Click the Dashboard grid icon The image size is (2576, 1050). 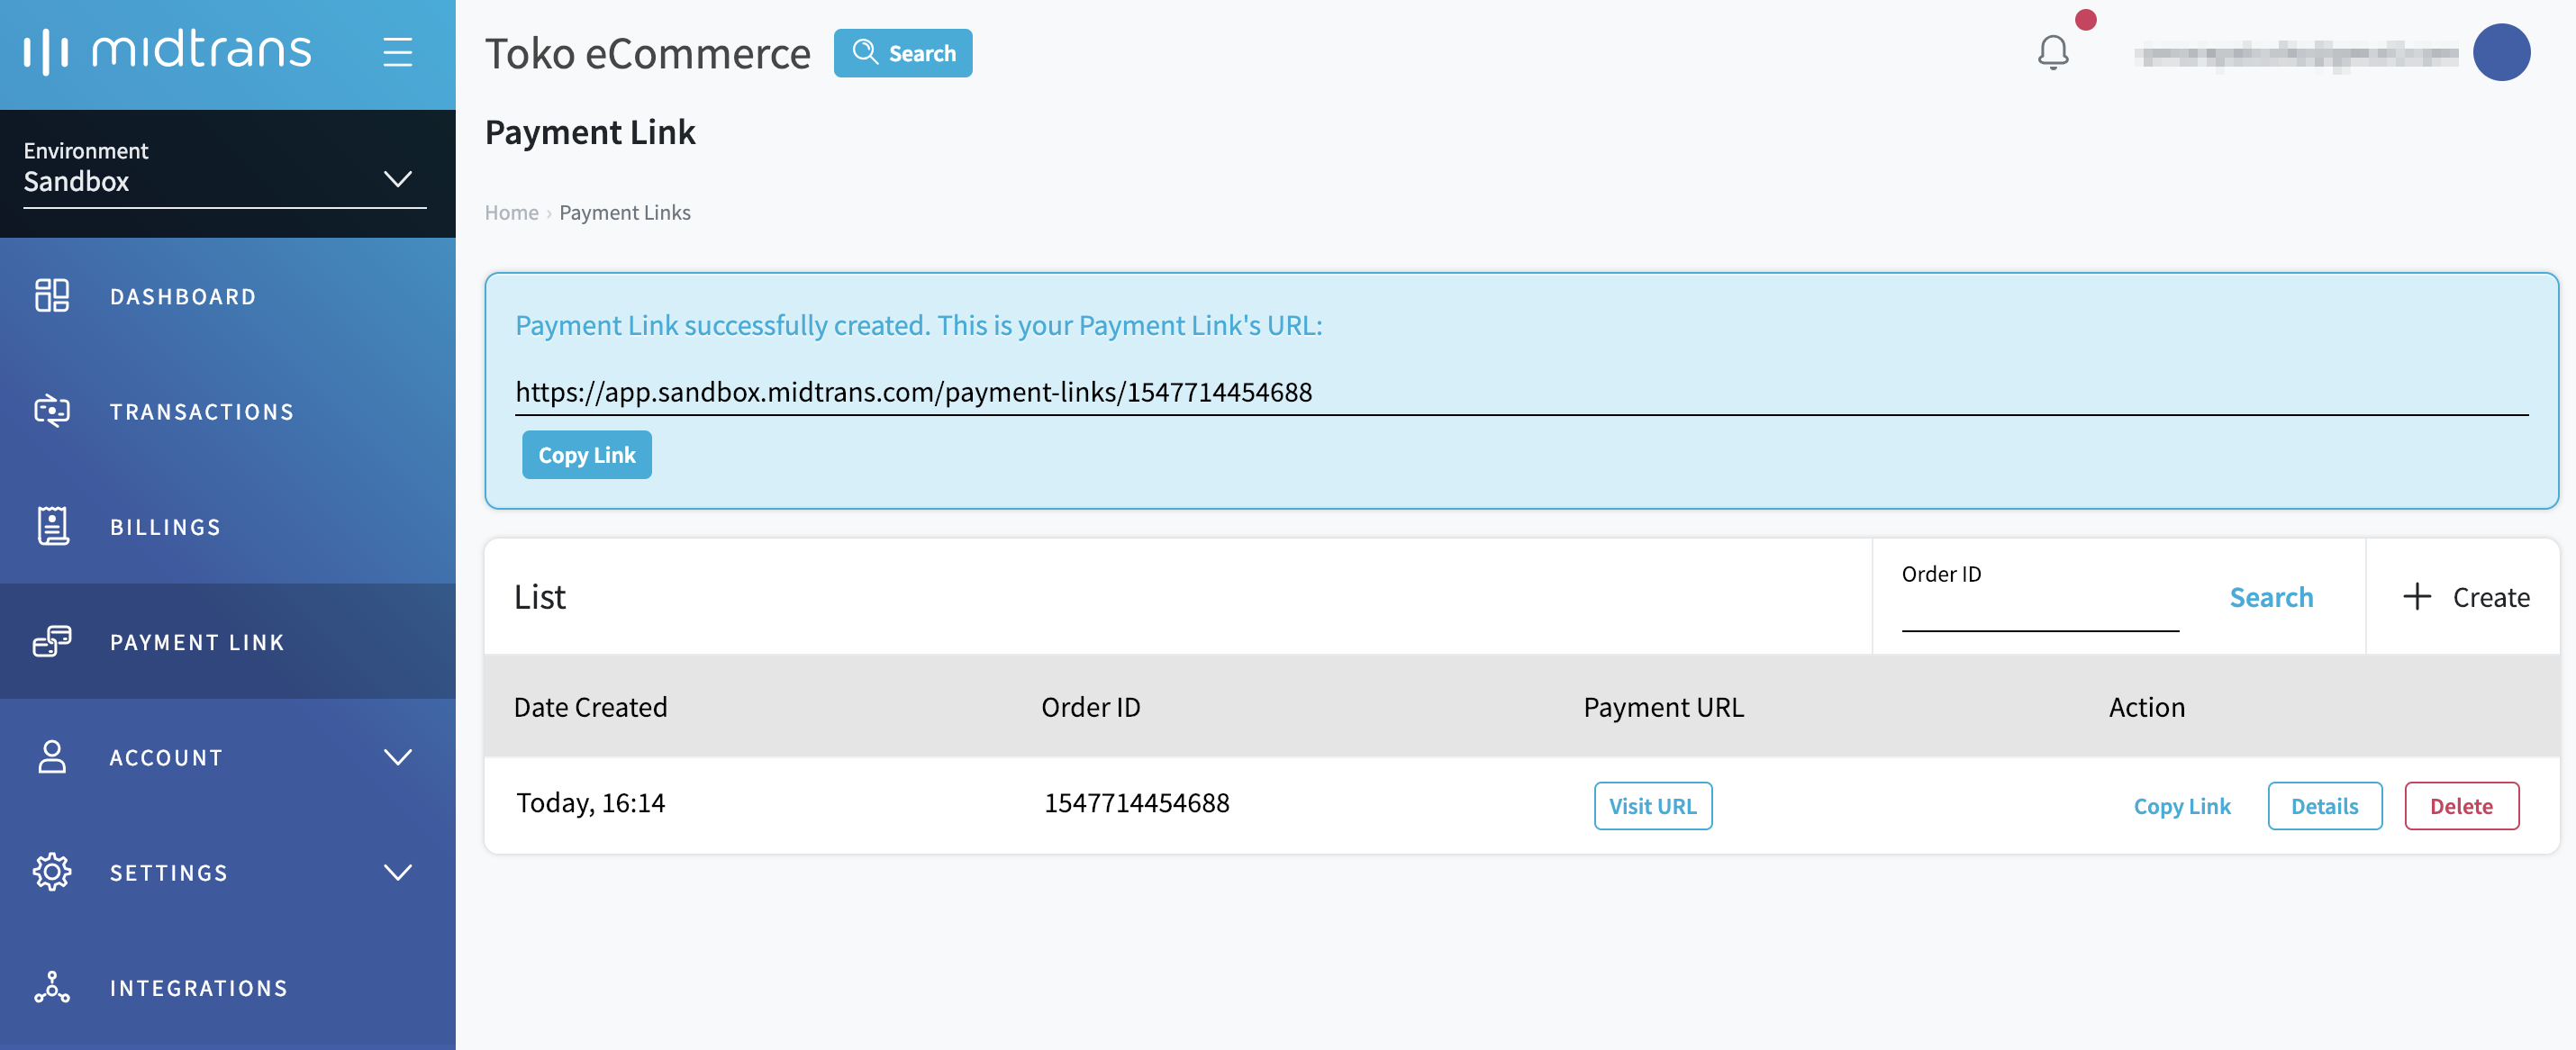coord(52,296)
